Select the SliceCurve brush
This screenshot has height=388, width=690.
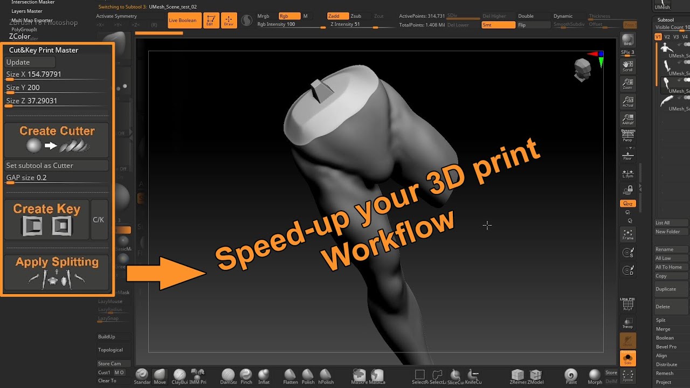[x=456, y=376]
